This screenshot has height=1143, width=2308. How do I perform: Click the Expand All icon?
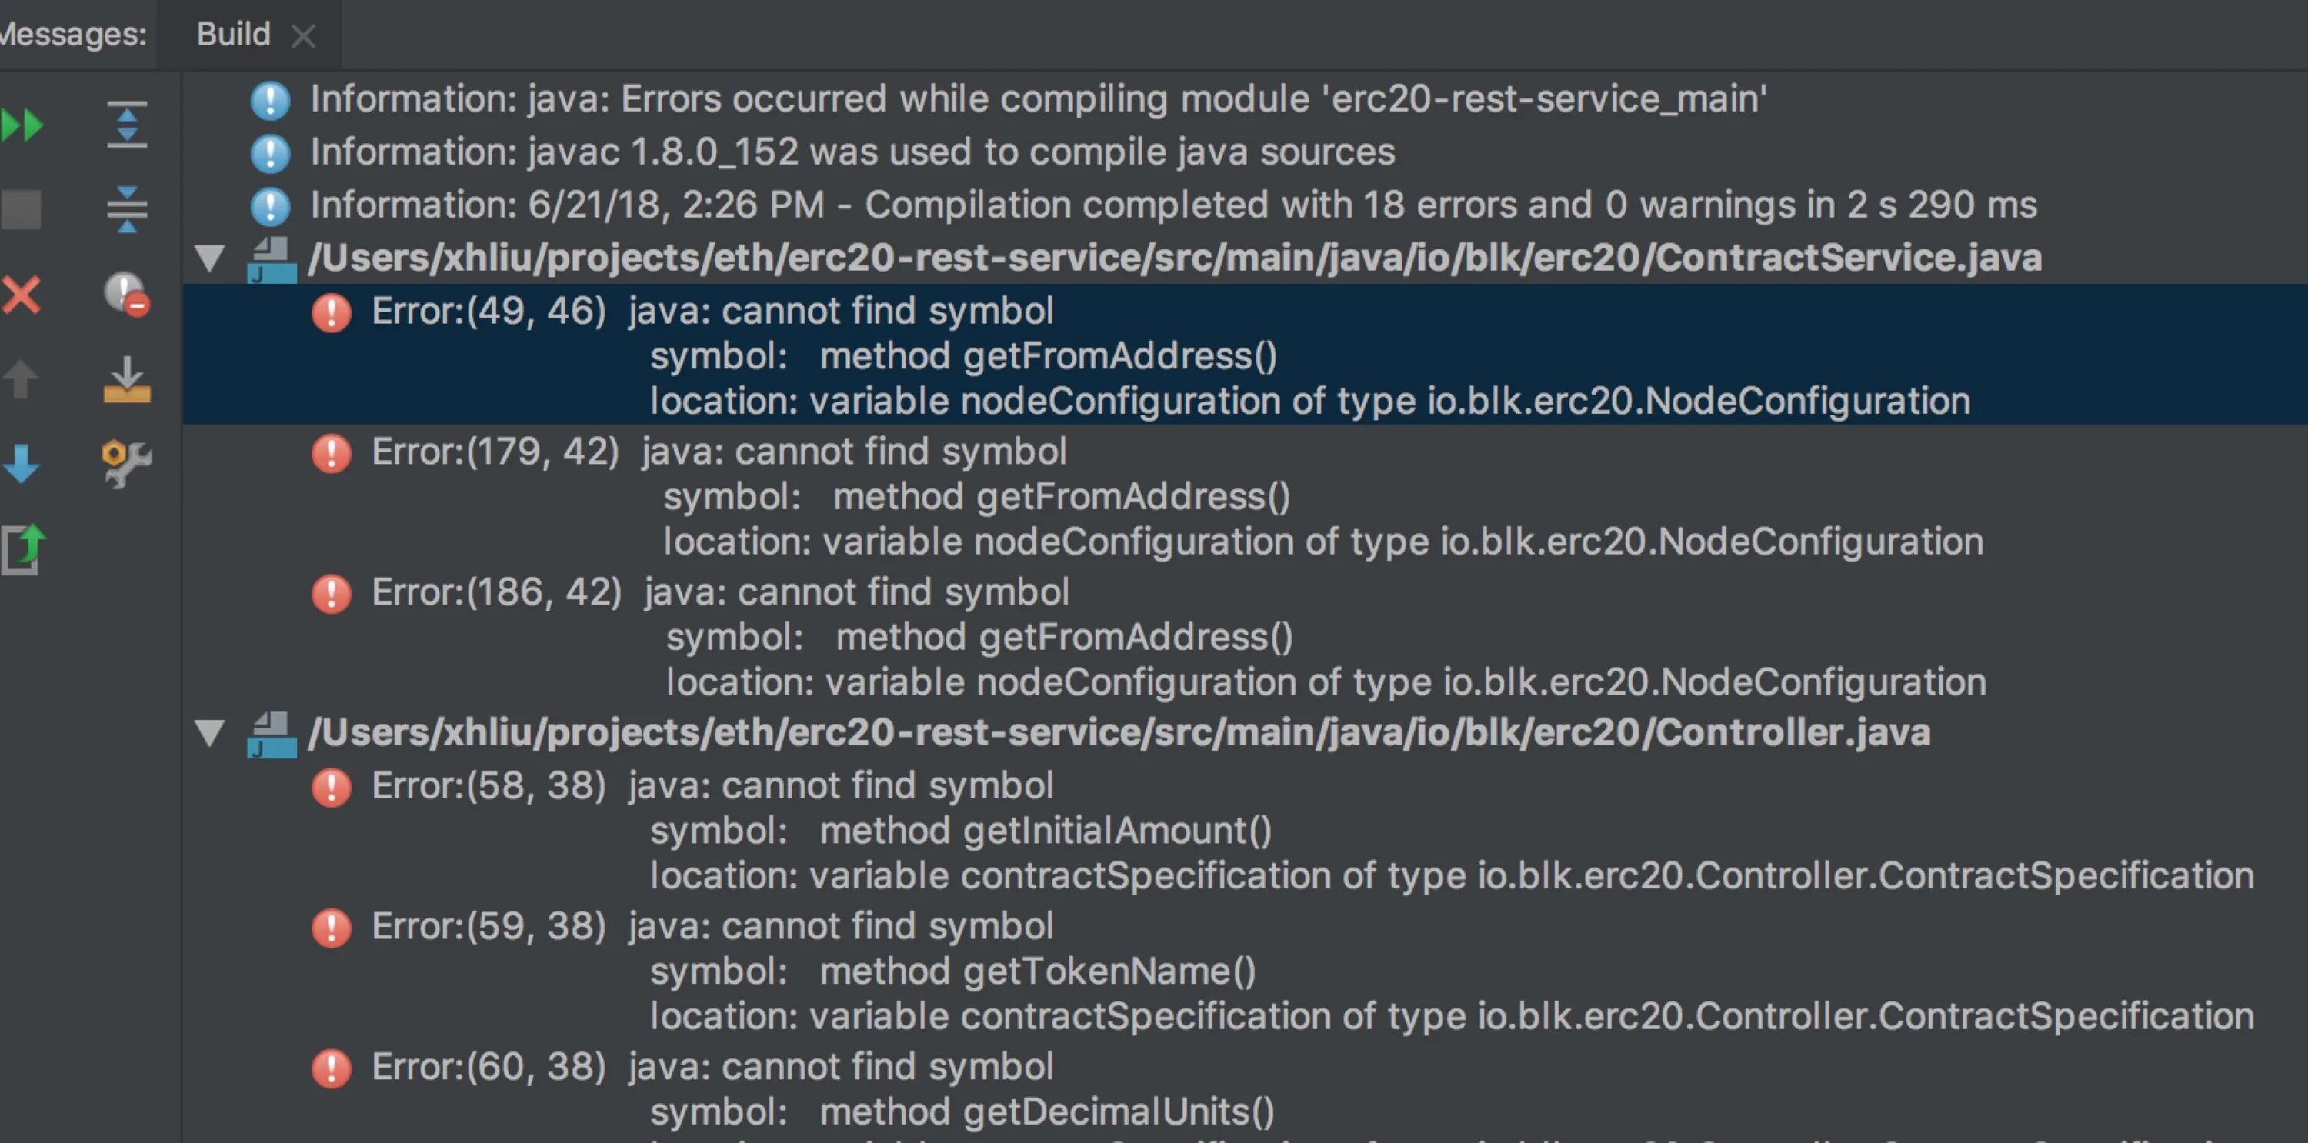point(126,125)
